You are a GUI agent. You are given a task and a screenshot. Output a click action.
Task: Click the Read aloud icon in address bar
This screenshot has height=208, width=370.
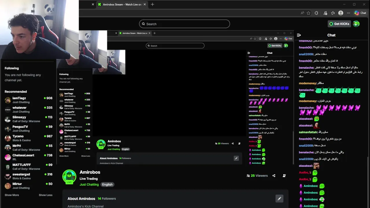302,13
